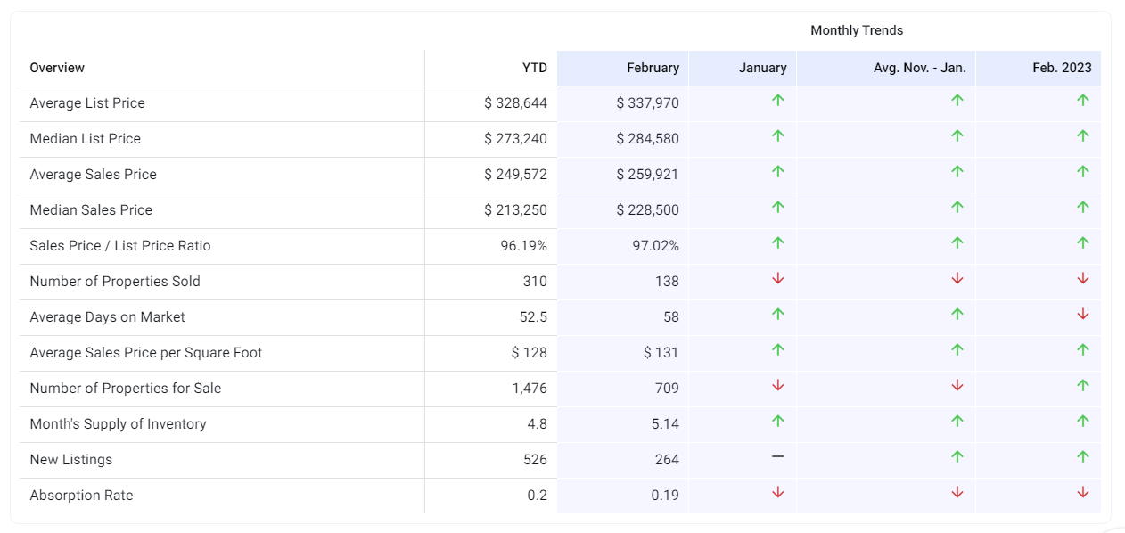Click Feb. 2023 up arrow for Number of Properties for Sale
The height and width of the screenshot is (533, 1125).
[x=1082, y=386]
